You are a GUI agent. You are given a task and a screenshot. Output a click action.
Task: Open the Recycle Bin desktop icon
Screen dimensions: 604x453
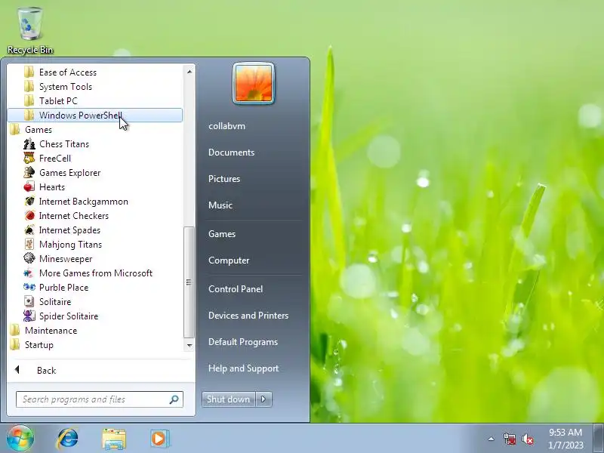pos(29,31)
